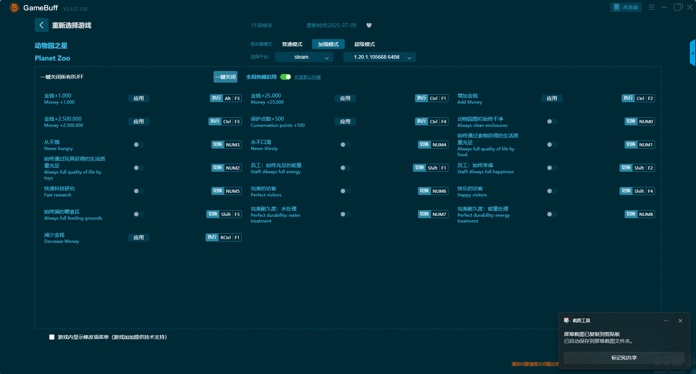Enable Never thirsty toggle
Viewport: 696px width, 374px height.
tap(345, 145)
